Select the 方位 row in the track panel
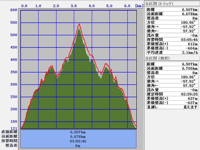The width and height of the screenshot is (200, 150). tap(172, 22)
